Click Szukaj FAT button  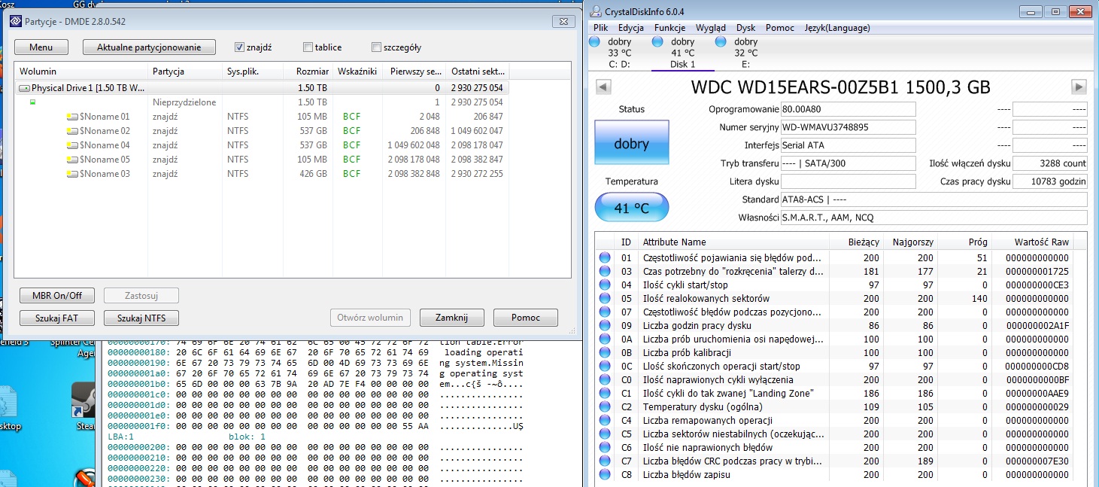point(56,318)
